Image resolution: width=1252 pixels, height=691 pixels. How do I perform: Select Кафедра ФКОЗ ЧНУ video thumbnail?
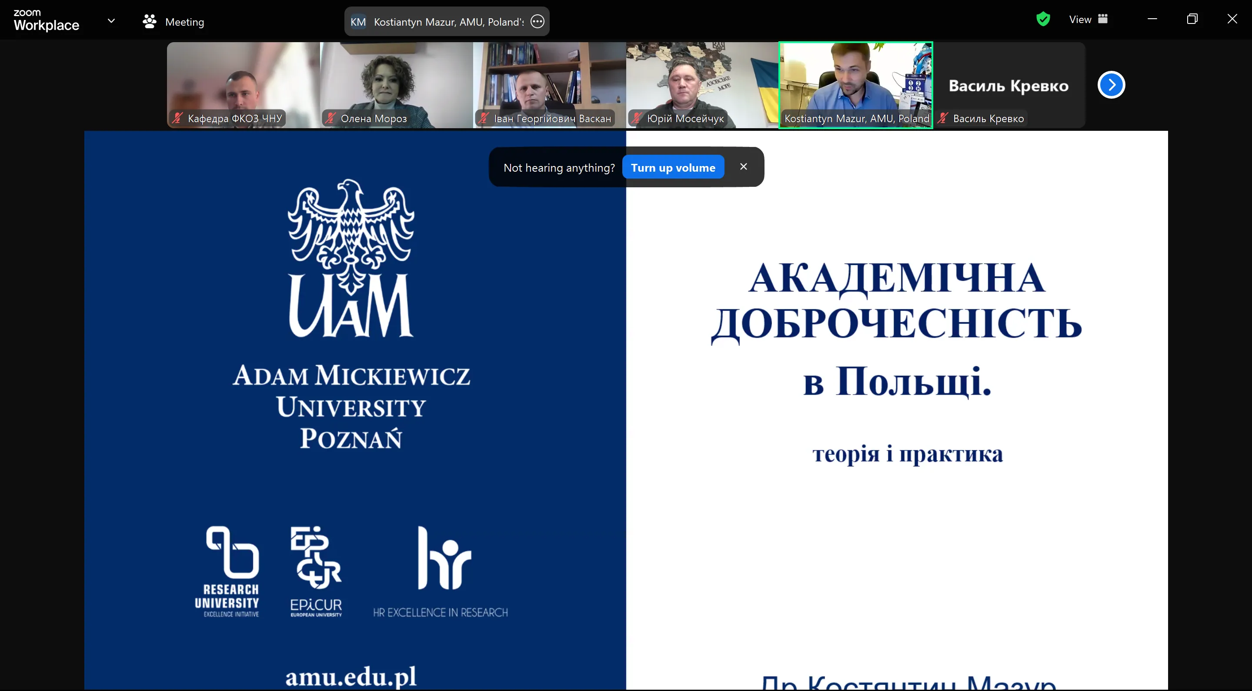click(x=243, y=85)
